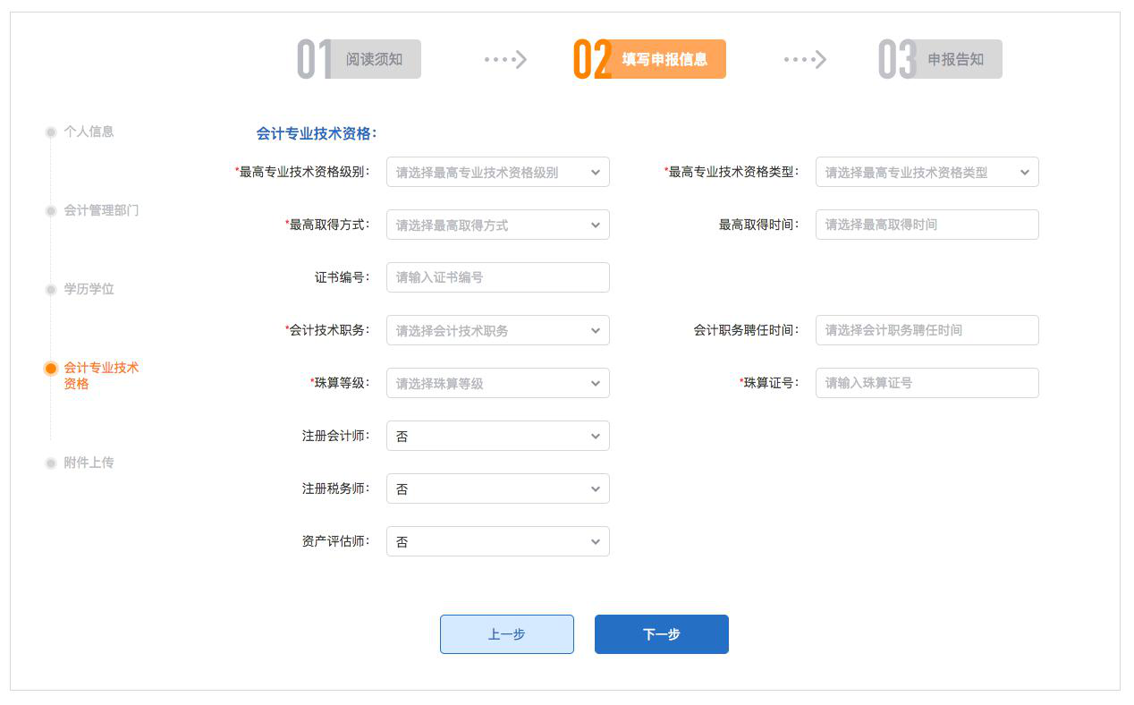Click the 下一步 button
Image resolution: width=1134 pixels, height=705 pixels.
coord(661,634)
